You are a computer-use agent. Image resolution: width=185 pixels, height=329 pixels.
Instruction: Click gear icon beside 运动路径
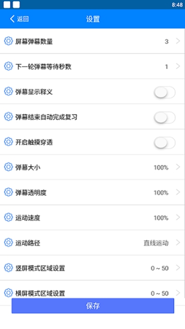[x=8, y=243]
